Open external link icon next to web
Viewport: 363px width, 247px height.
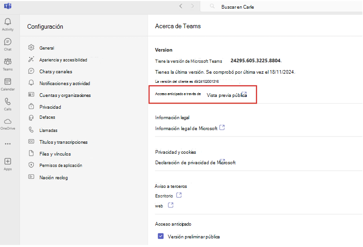click(171, 205)
